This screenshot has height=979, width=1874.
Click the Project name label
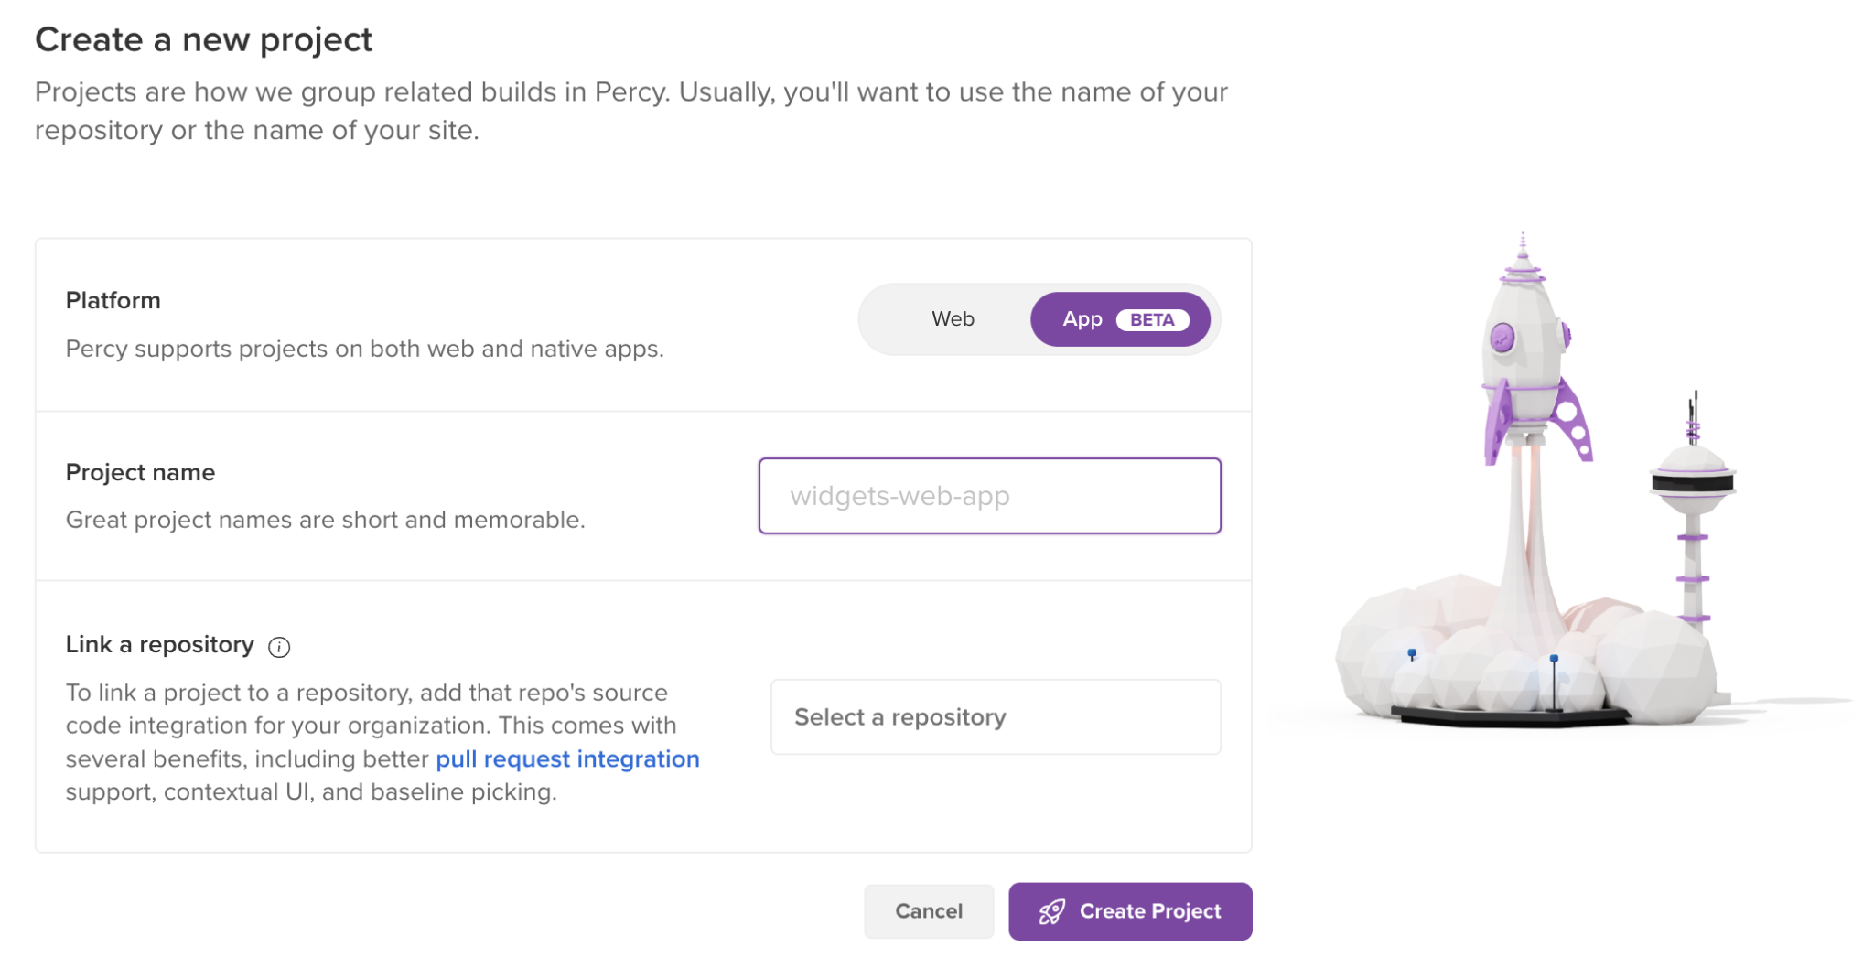point(141,472)
